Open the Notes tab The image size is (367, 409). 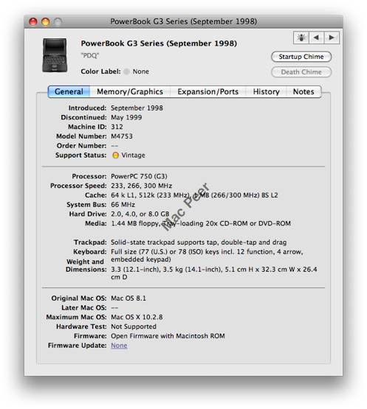[x=303, y=91]
